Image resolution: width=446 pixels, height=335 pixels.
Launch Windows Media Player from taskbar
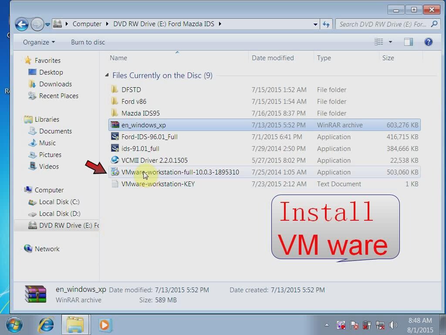point(105,325)
